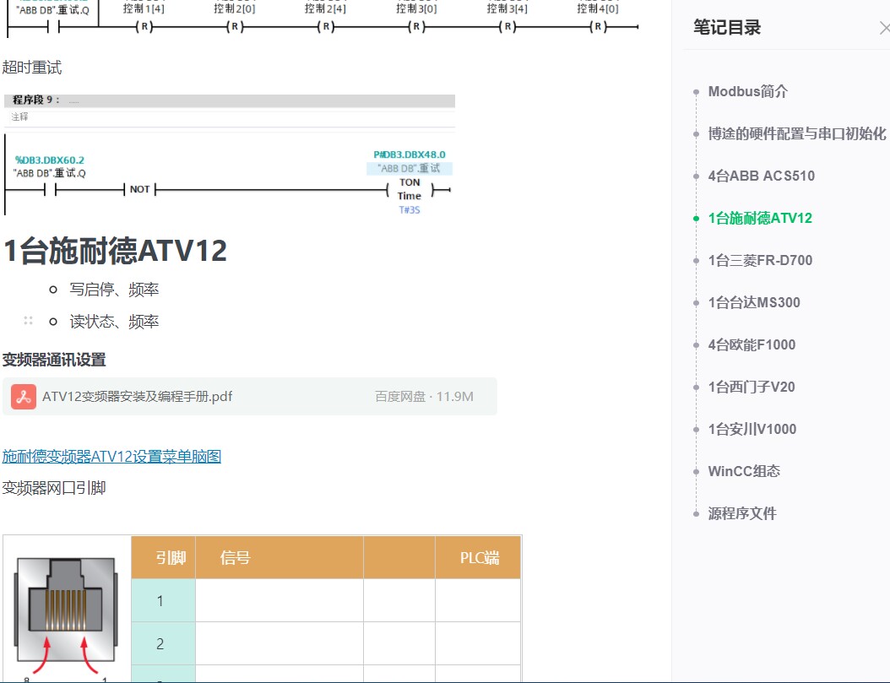Jump to 1台台达MS300 section
890x683 pixels.
754,302
